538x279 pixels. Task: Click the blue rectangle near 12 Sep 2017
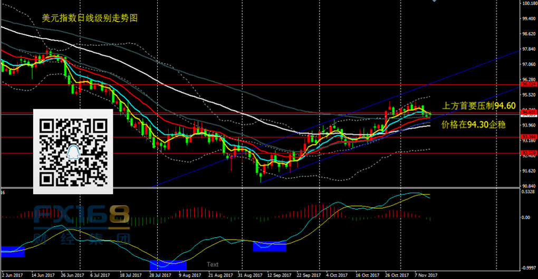pos(270,246)
